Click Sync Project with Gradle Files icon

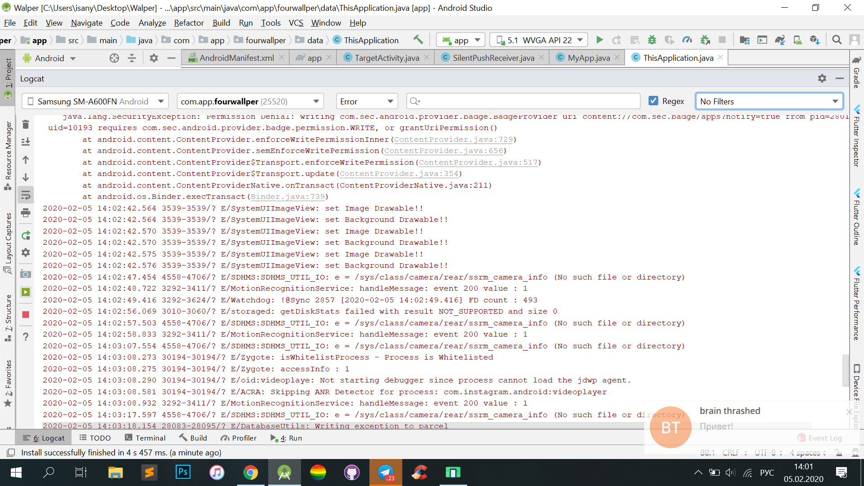[780, 40]
